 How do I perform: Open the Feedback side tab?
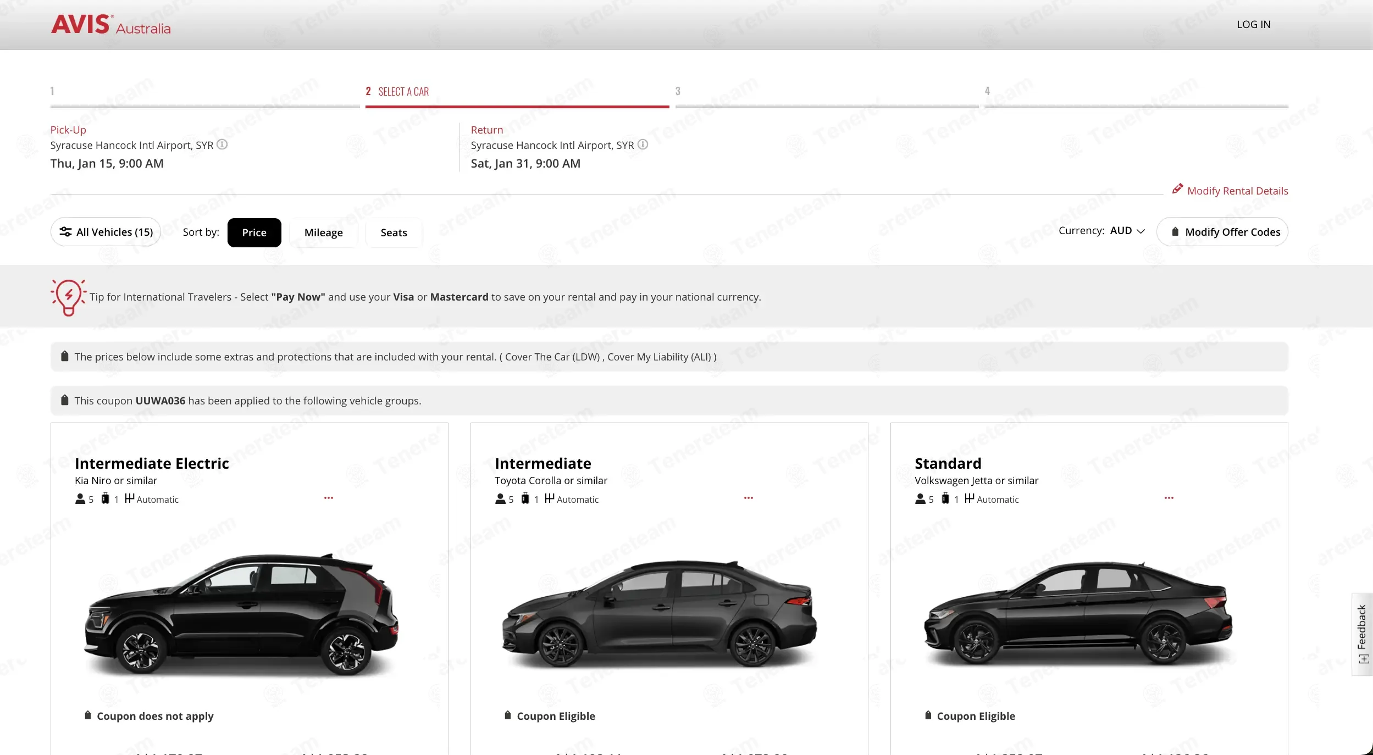click(1362, 634)
